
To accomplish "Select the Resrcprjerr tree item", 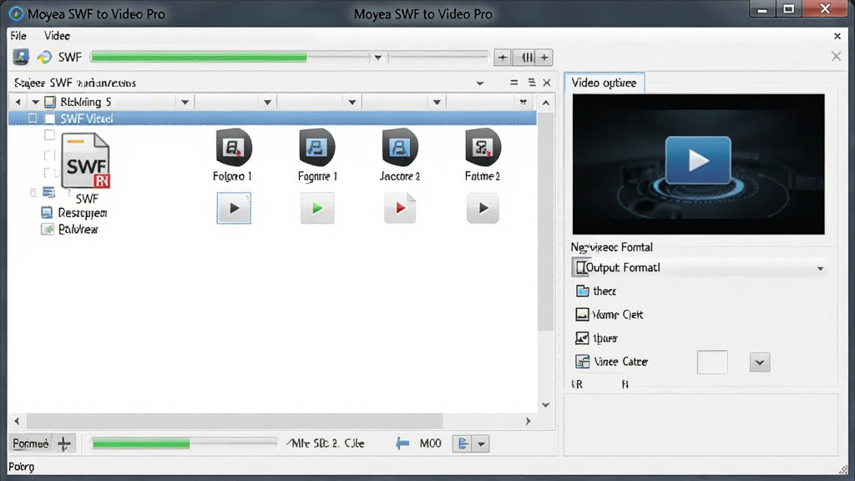I will 83,213.
